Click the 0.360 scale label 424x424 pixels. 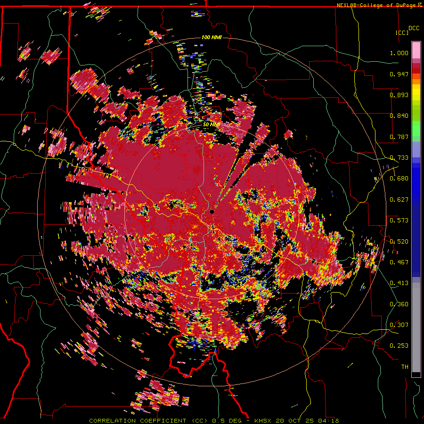coord(399,304)
